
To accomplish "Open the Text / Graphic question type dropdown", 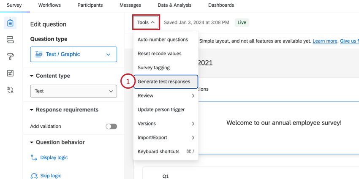I will click(73, 54).
